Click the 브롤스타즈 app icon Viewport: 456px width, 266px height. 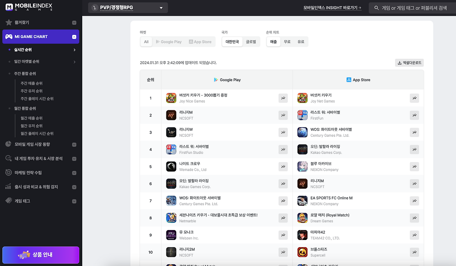coord(302,252)
